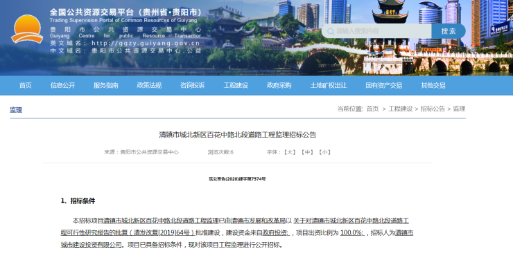Open the 首页 navigation item
This screenshot has height=260, width=513.
pos(26,86)
